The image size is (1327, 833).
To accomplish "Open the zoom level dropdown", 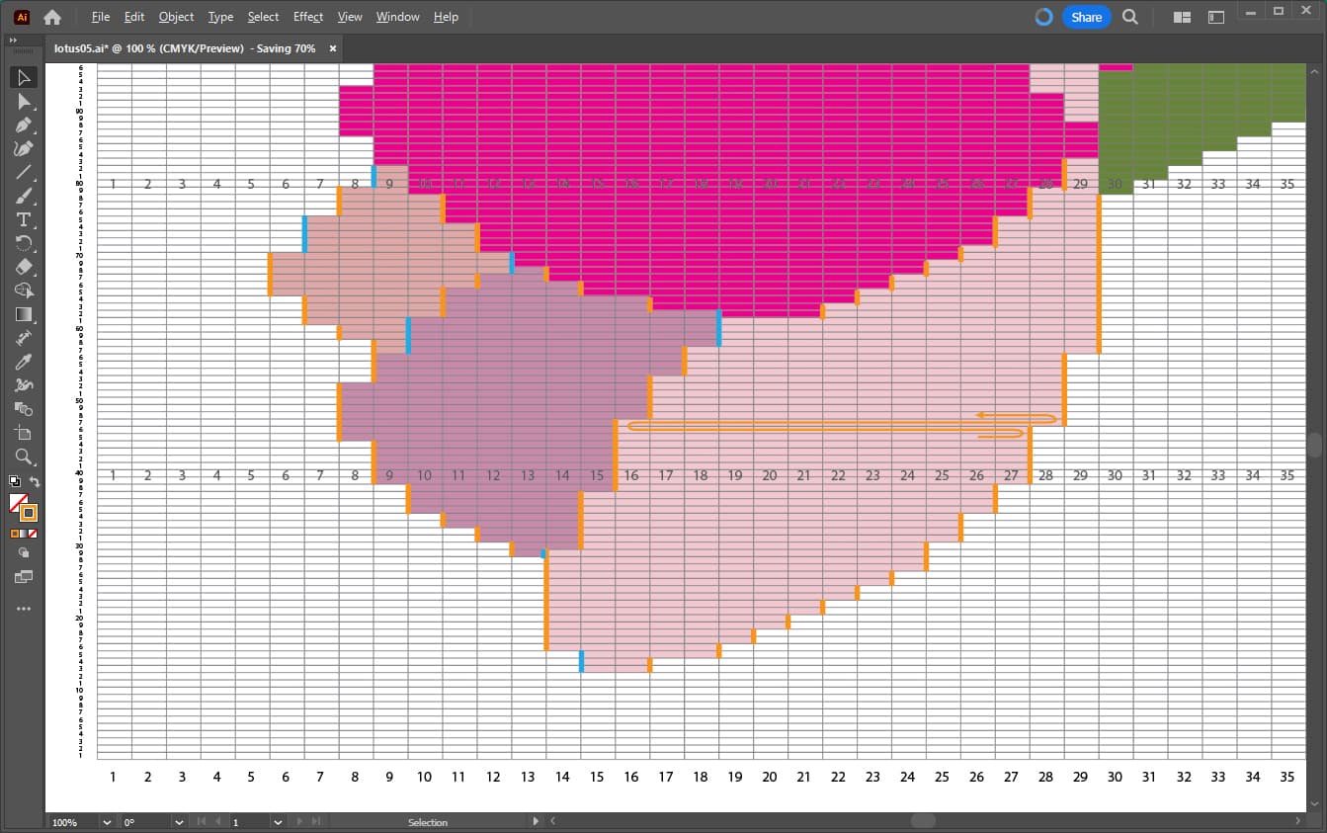I will (x=106, y=822).
